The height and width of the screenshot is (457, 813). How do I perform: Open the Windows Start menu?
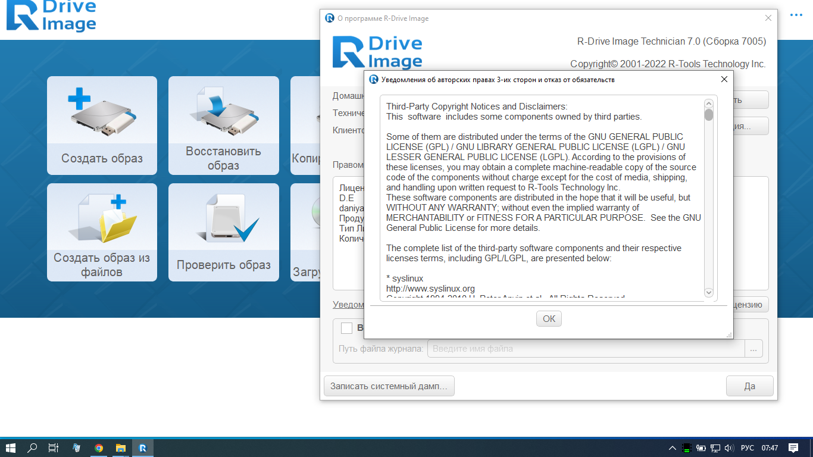(11, 448)
